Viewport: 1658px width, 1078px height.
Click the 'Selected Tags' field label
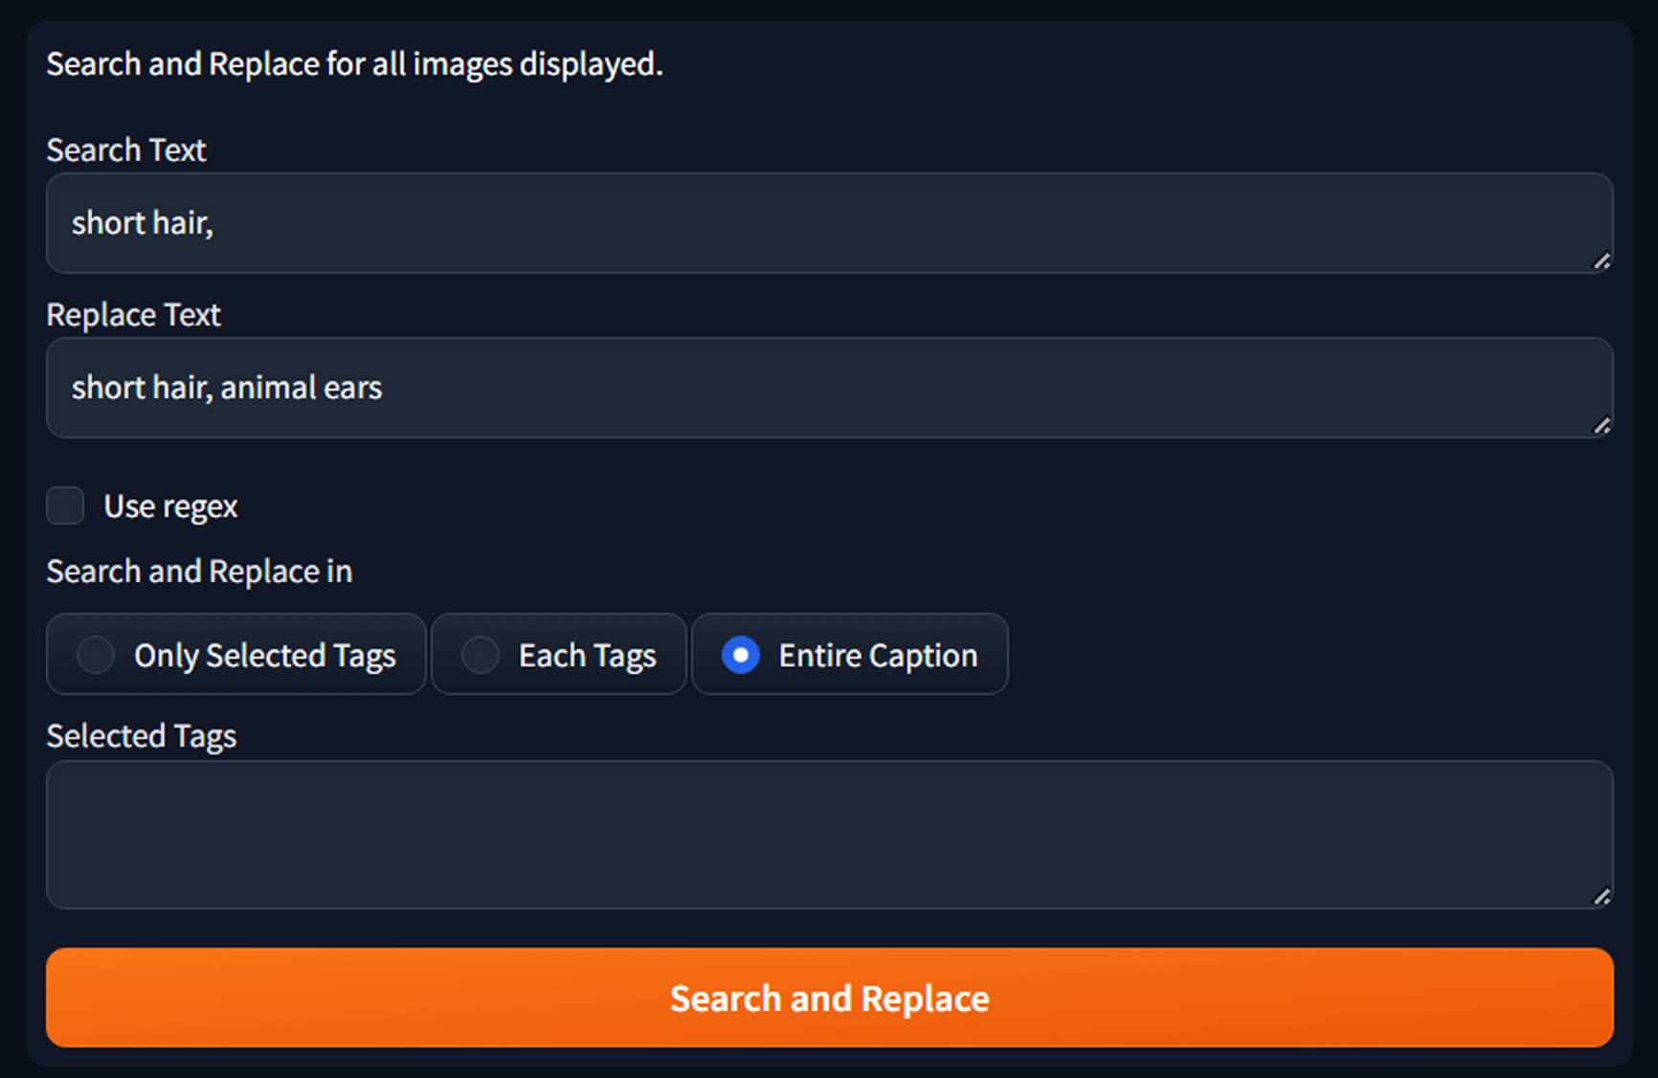coord(142,736)
